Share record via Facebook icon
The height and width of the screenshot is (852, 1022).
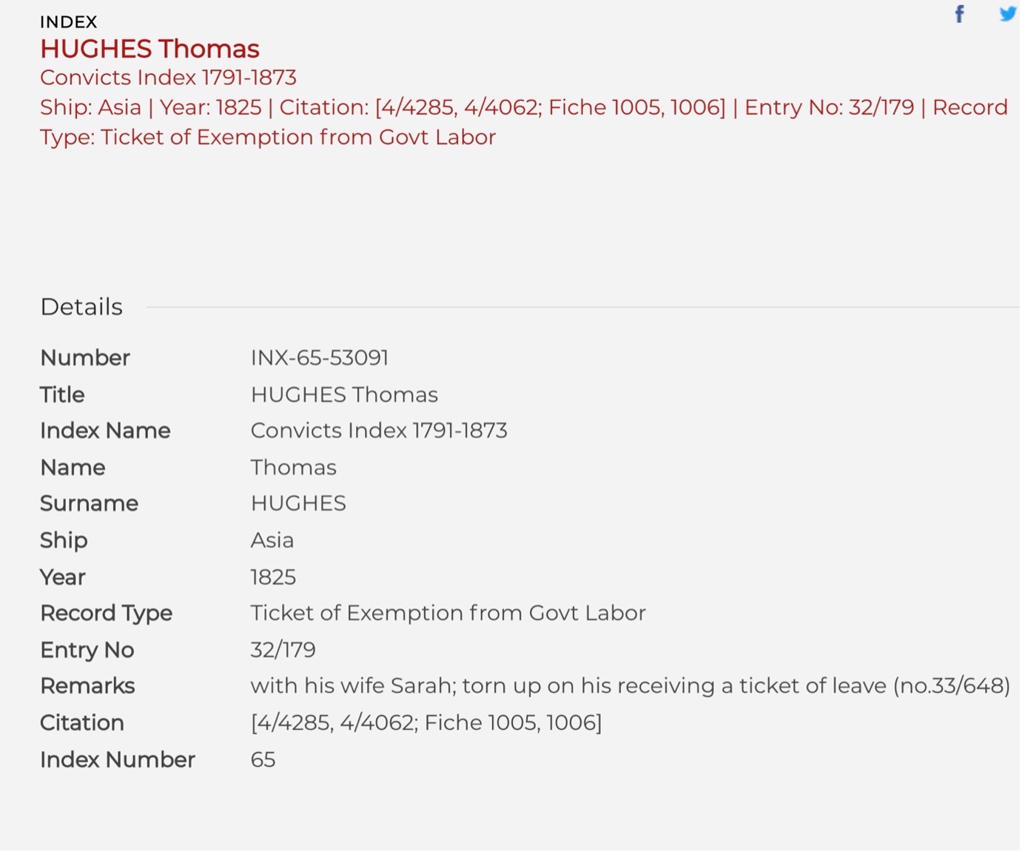point(960,14)
